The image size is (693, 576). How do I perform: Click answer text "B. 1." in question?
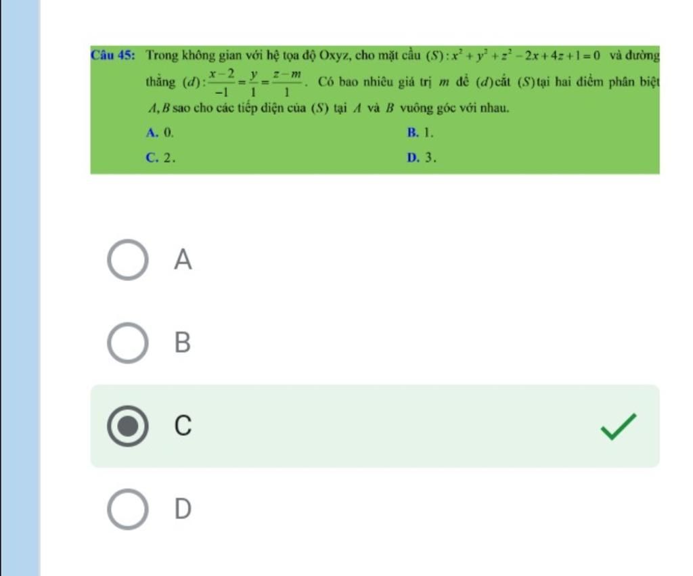pos(420,133)
